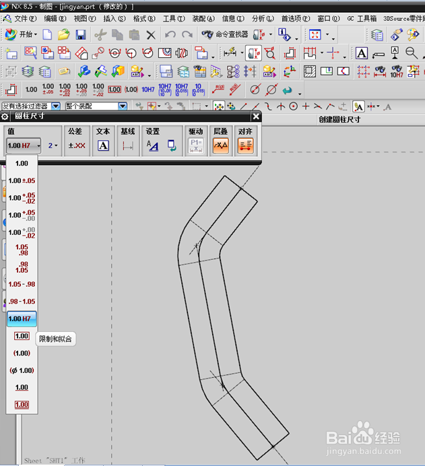Click the Cut scissors icon
The width and height of the screenshot is (425, 466).
point(100,35)
